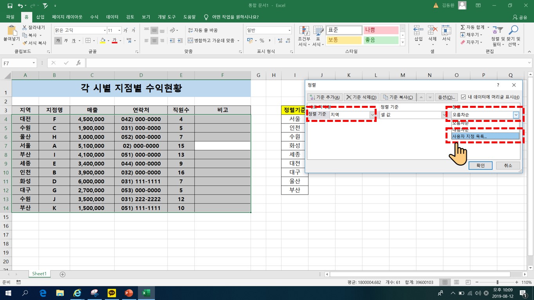Click the increase indent icon
Screen dimensions: 534x300
pyautogui.click(x=179, y=41)
